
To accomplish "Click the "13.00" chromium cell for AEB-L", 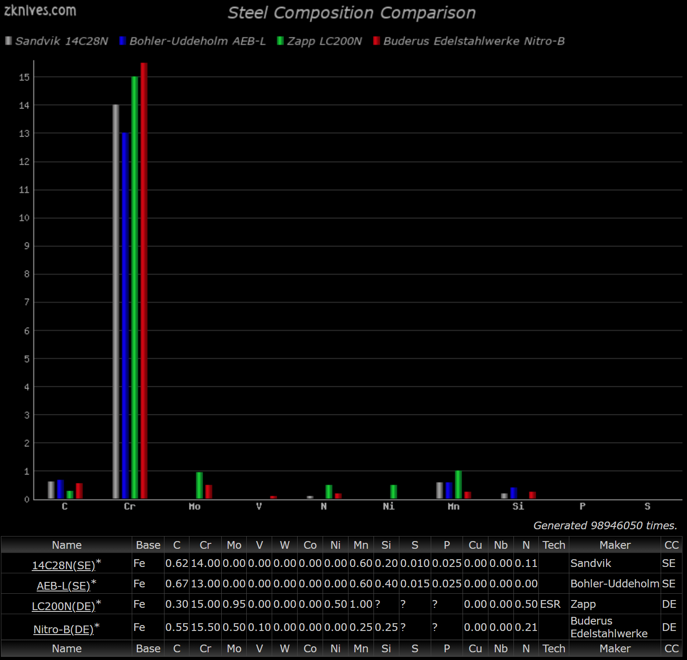I will (205, 584).
